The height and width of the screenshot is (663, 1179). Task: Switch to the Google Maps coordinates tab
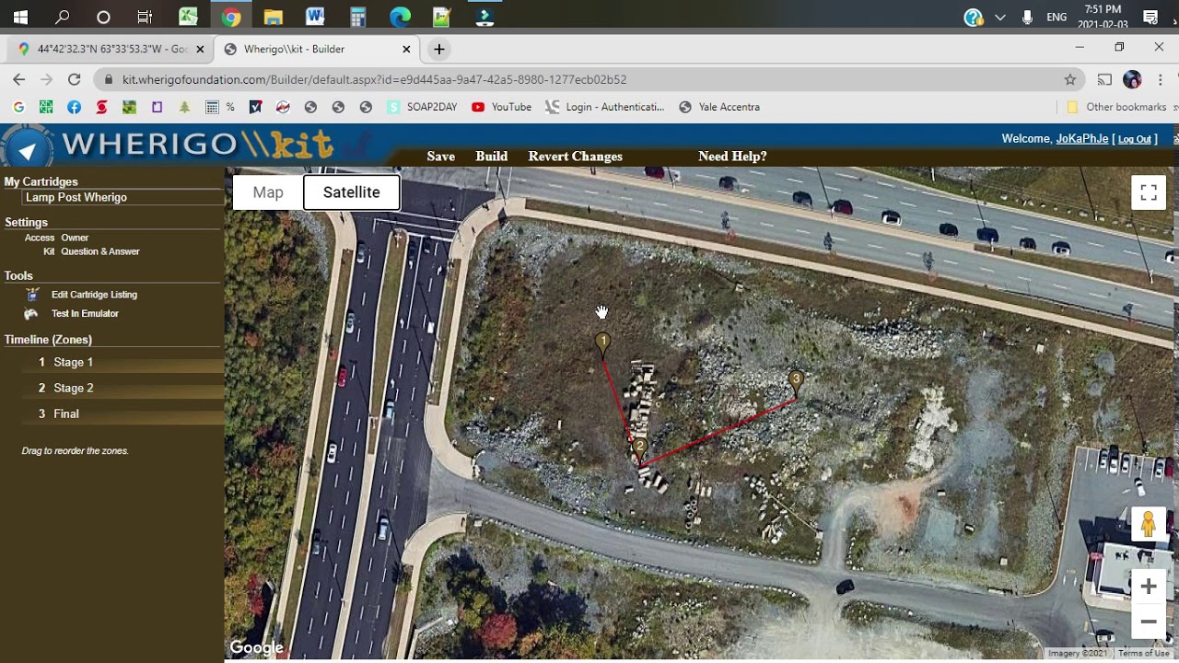click(111, 49)
